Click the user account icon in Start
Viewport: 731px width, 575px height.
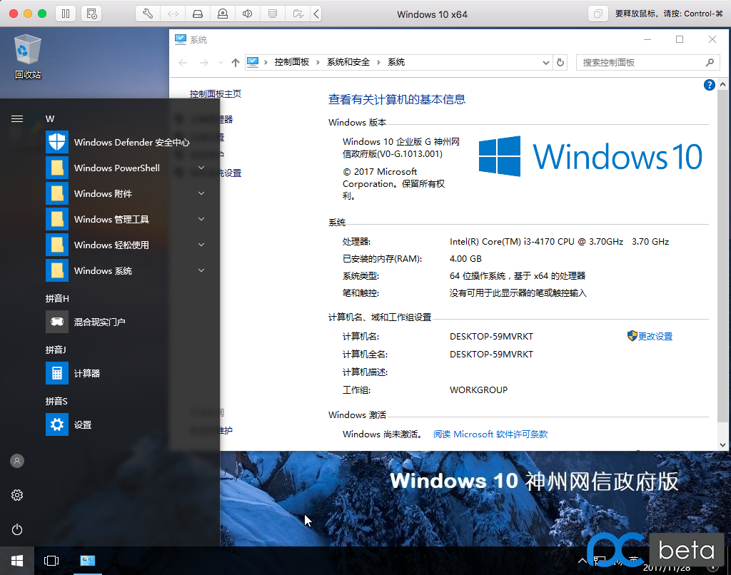tap(17, 461)
